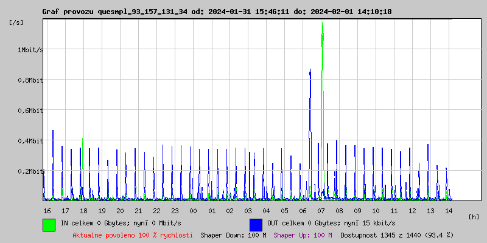Image resolution: width=487 pixels, height=243 pixels.
Task: Click the purple 'Shaper Up: 100 M' text
Action: 303,235
